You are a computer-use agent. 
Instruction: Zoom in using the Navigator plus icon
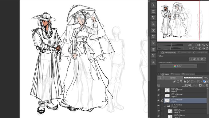tap(196, 45)
